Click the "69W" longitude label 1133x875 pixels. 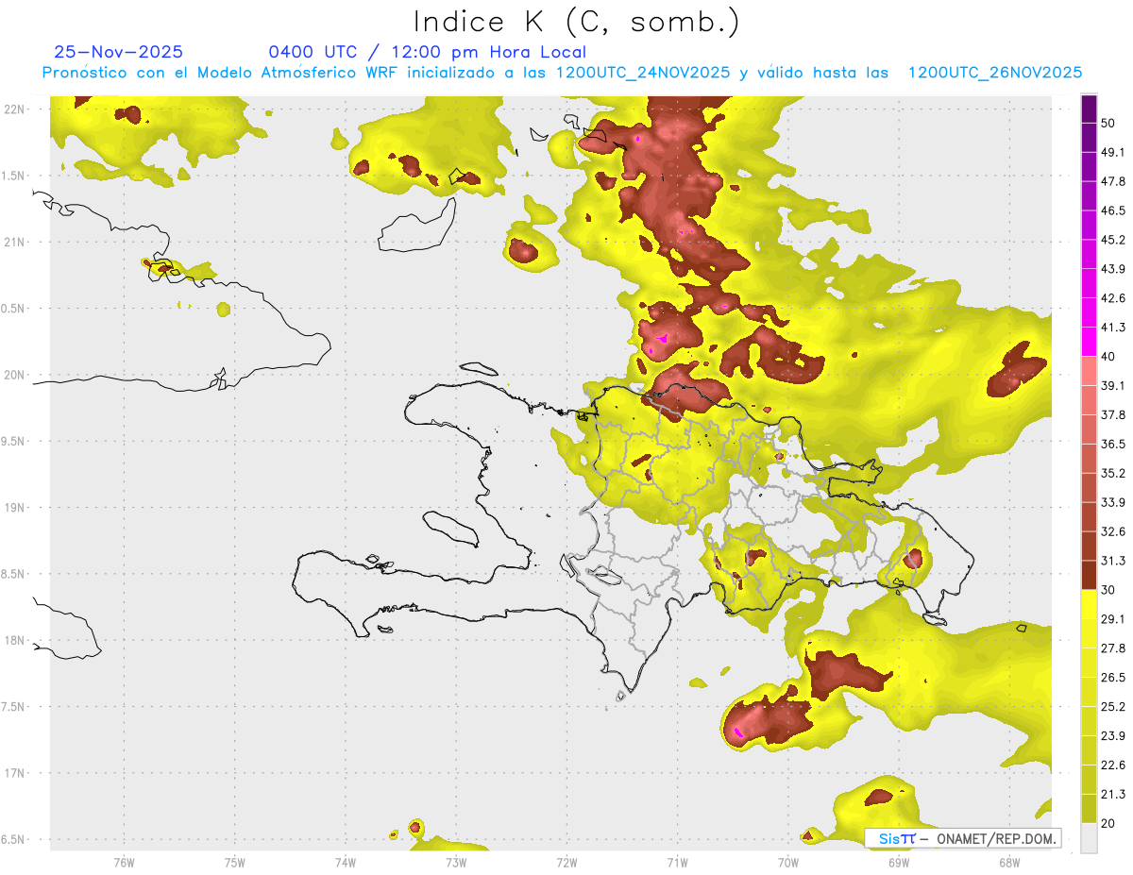tap(899, 862)
